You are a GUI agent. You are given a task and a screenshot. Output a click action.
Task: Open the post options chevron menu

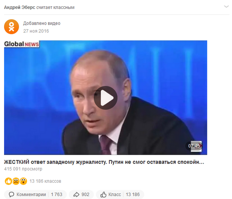click(x=226, y=7)
